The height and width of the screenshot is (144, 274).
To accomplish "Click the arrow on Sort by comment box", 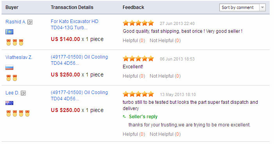I will click(x=262, y=7).
